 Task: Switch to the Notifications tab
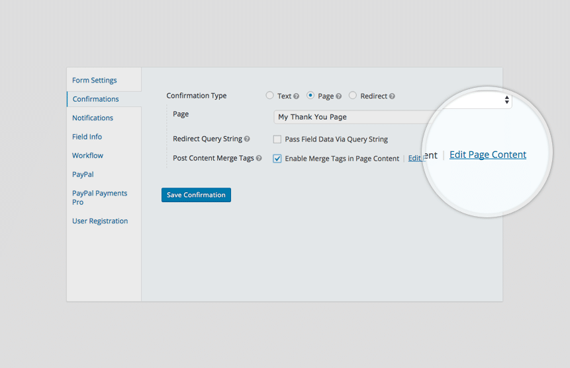[x=93, y=118]
